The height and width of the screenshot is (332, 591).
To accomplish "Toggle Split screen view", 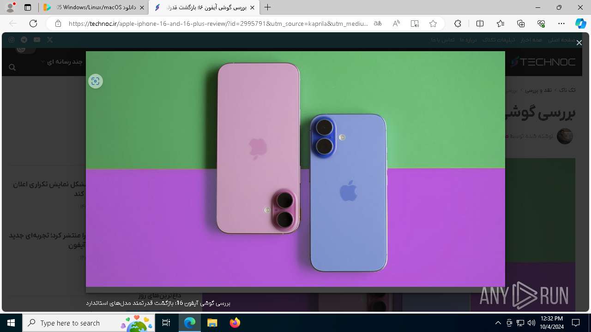I will point(480,24).
